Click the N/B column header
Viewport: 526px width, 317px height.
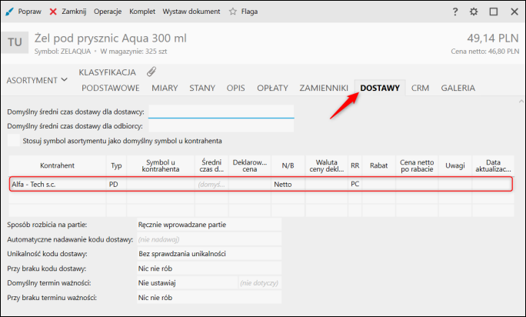[x=288, y=165]
